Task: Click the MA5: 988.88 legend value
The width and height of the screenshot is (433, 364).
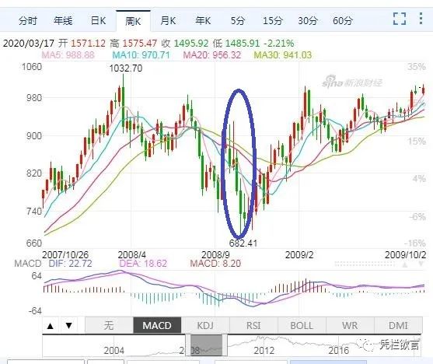Action: pos(68,55)
